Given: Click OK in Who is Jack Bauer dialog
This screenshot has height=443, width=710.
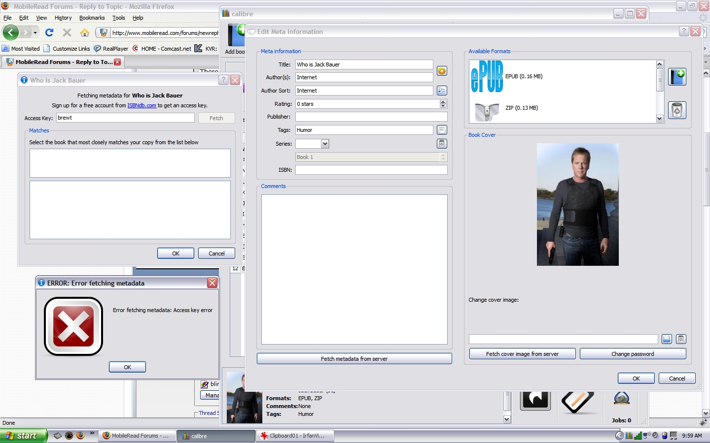Looking at the screenshot, I should click(x=176, y=253).
